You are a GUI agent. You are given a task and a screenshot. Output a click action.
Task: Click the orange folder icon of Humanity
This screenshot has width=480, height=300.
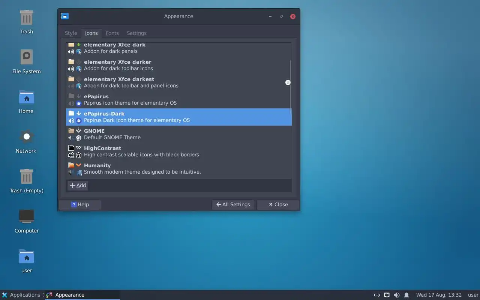(71, 165)
